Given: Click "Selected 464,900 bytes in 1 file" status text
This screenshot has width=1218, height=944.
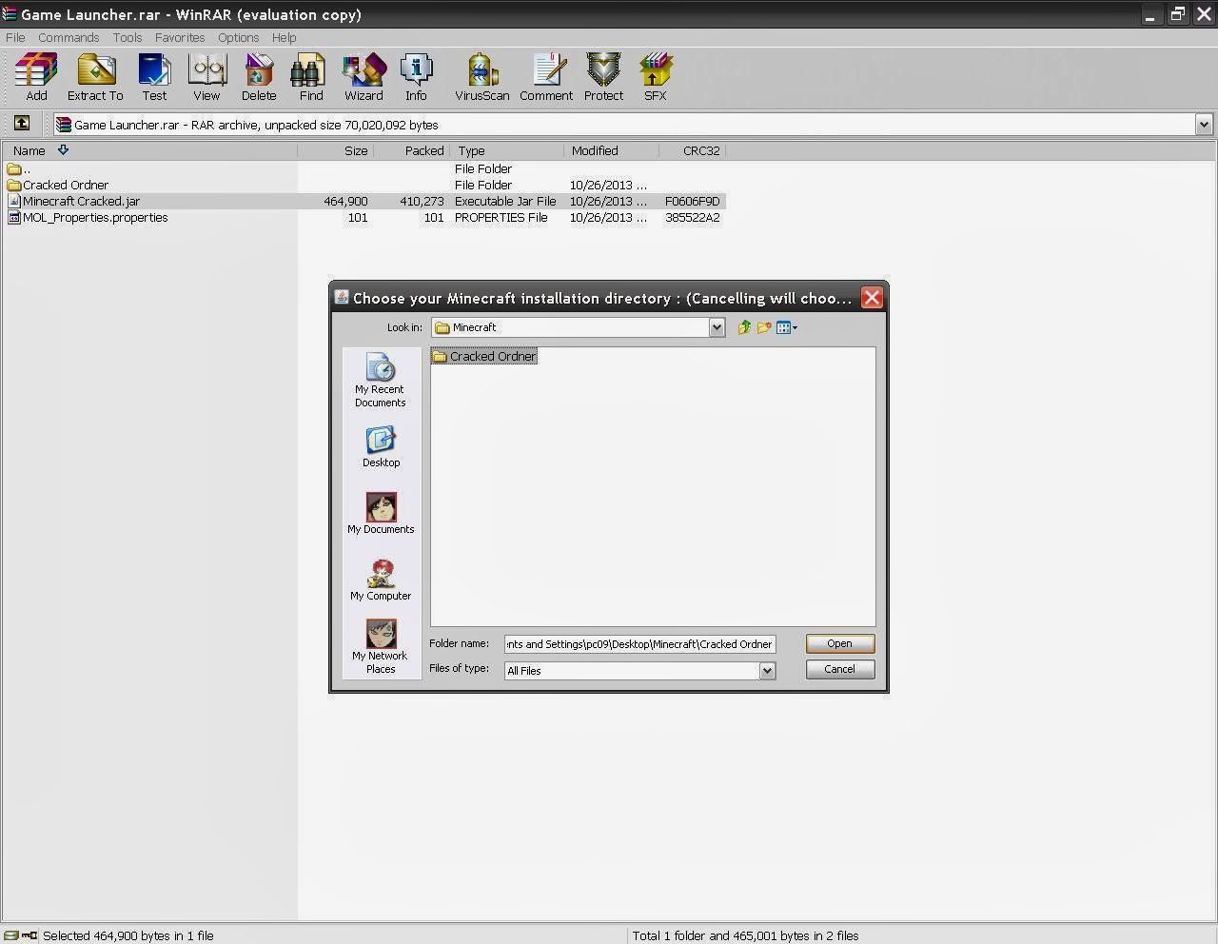Looking at the screenshot, I should coord(128,935).
